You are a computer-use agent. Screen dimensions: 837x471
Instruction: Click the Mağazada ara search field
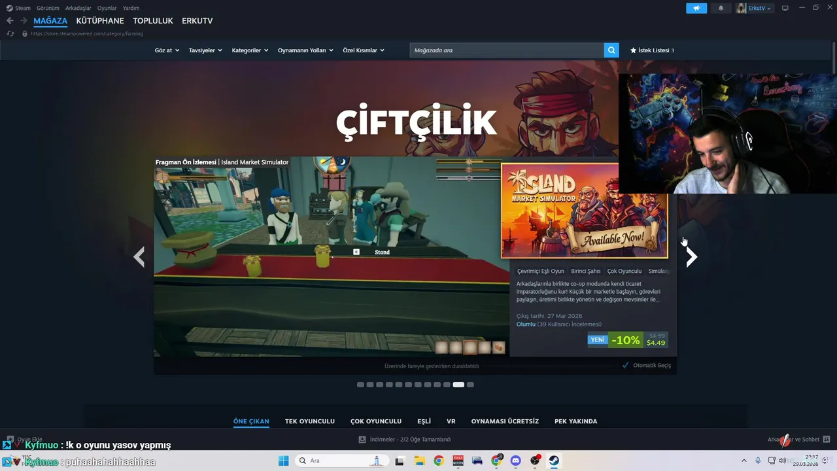(507, 50)
